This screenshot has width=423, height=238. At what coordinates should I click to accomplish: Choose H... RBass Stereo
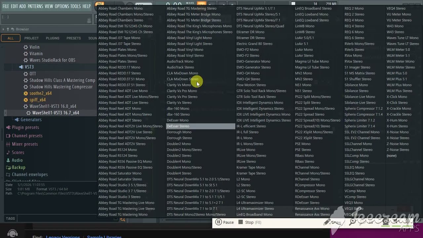coord(305,162)
